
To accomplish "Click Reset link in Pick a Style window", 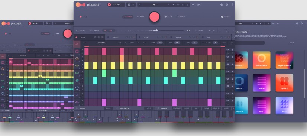I will tap(291, 43).
